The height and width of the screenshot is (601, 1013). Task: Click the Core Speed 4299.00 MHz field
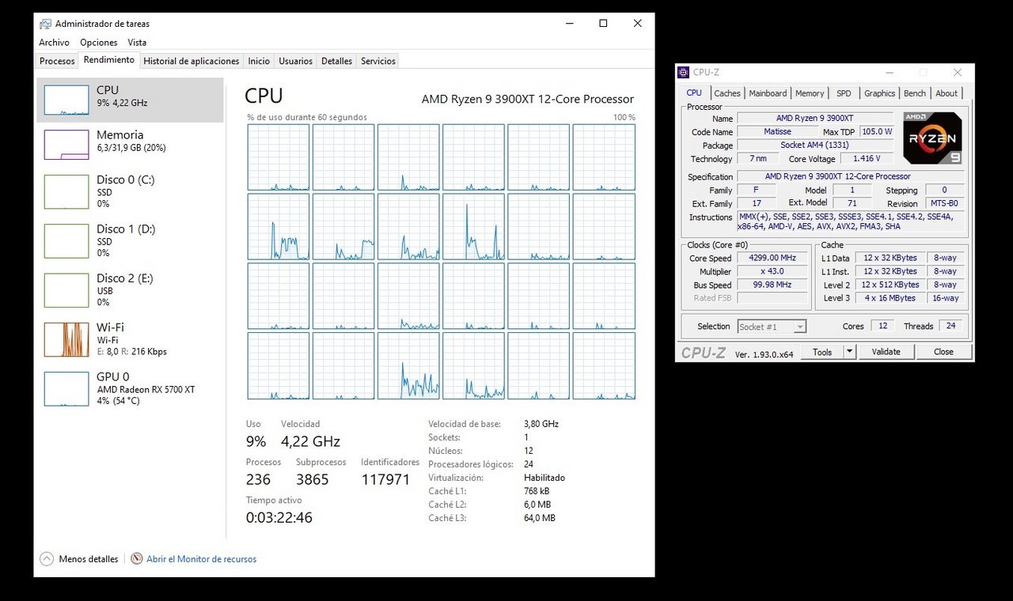pos(772,258)
